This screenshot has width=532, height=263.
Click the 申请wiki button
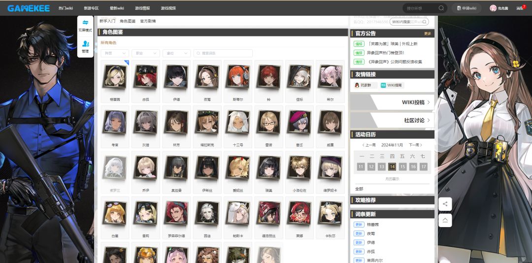click(466, 8)
